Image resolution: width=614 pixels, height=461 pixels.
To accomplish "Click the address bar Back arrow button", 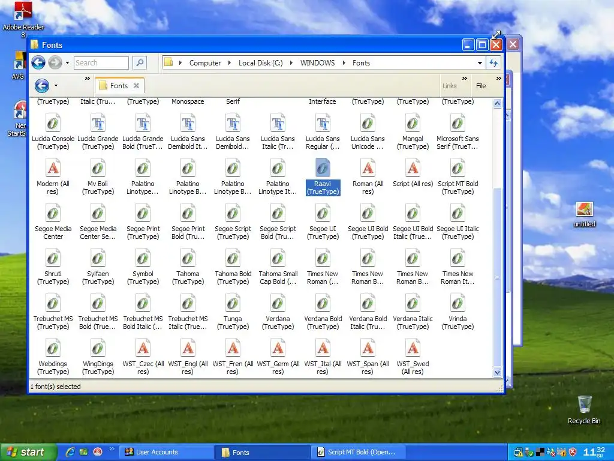I will pos(38,62).
